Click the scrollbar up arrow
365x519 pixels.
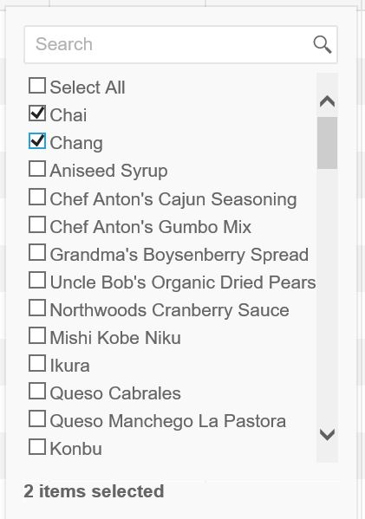327,101
